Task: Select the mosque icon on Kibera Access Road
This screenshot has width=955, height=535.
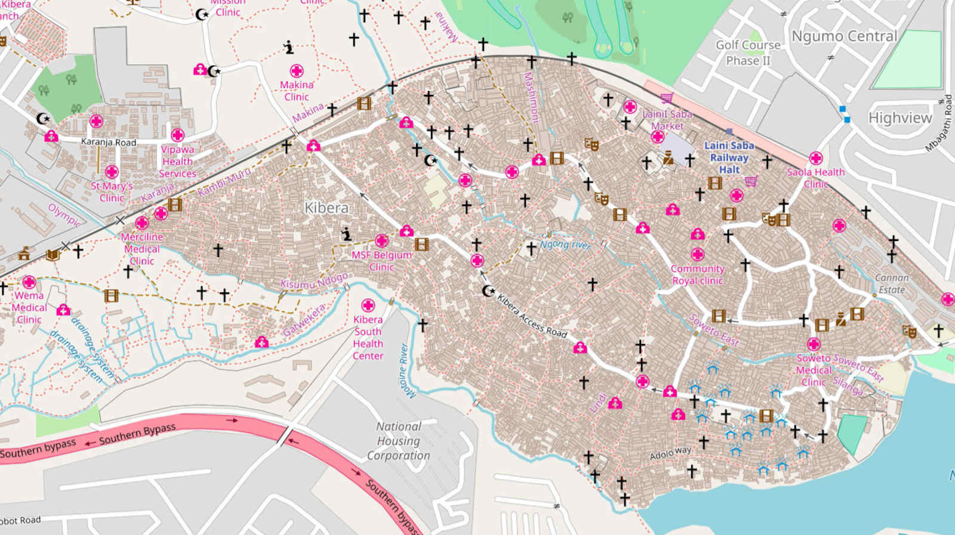Action: click(x=489, y=290)
